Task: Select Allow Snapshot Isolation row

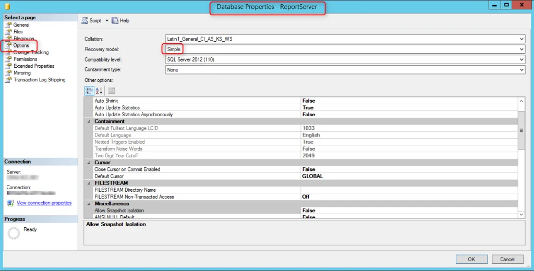Action: point(306,211)
